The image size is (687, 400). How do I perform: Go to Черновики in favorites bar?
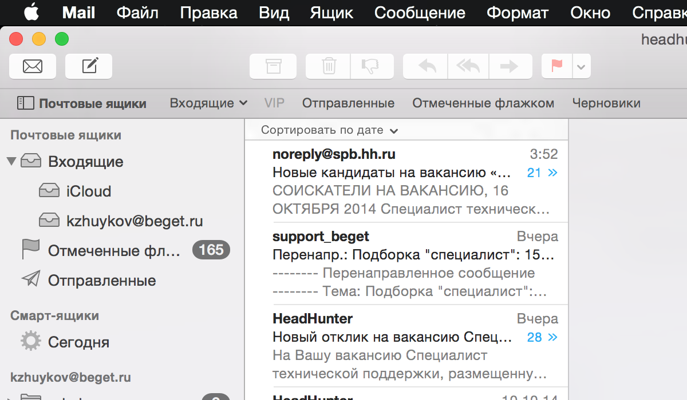(606, 103)
